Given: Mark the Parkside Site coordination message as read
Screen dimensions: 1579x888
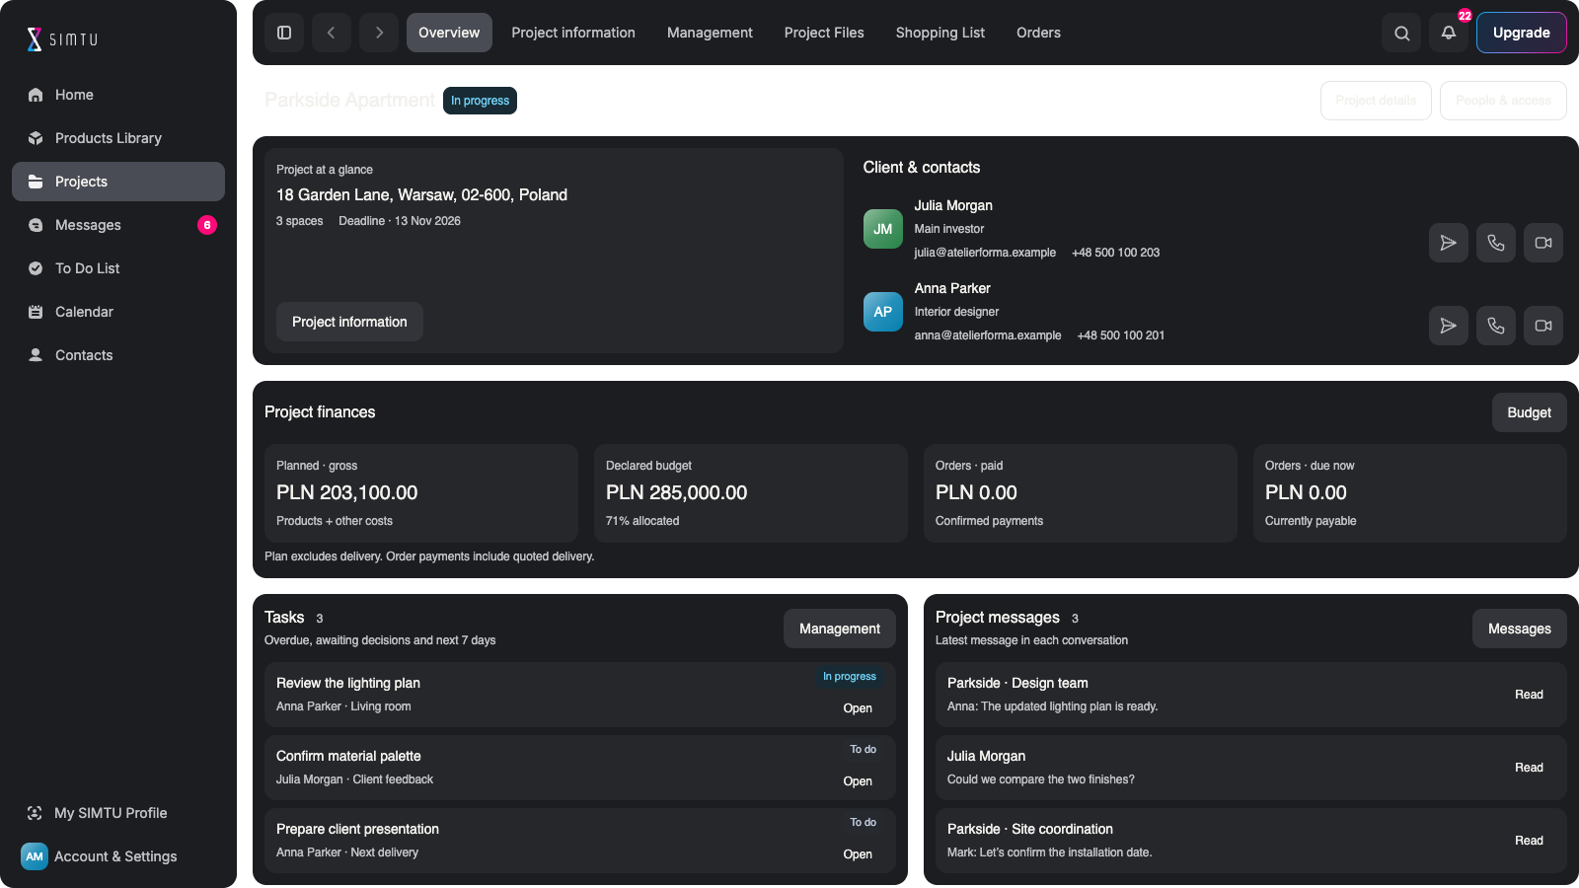Looking at the screenshot, I should 1529,841.
